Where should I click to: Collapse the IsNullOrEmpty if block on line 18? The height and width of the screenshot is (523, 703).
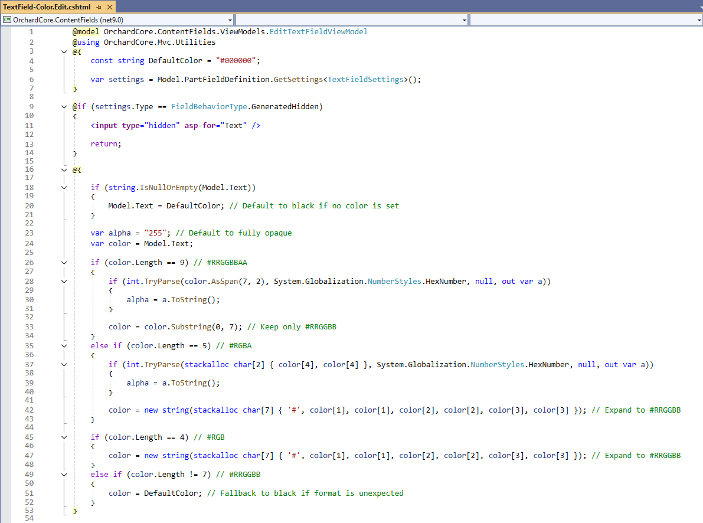click(64, 188)
